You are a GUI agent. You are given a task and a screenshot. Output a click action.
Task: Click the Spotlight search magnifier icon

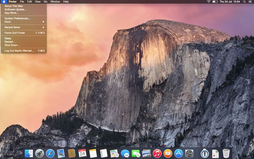tap(245, 2)
